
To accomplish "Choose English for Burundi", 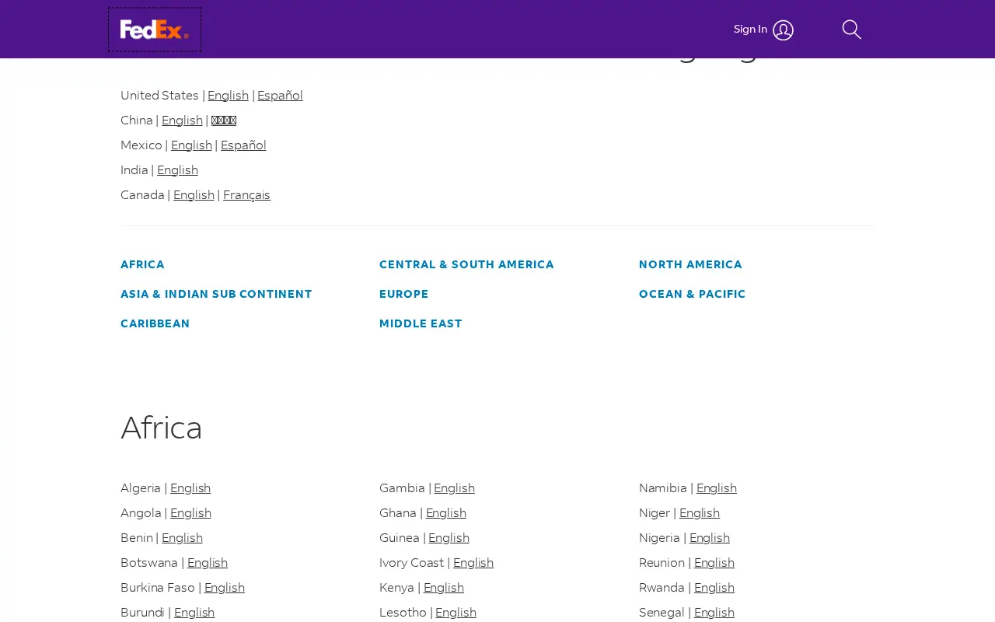I will point(194,613).
